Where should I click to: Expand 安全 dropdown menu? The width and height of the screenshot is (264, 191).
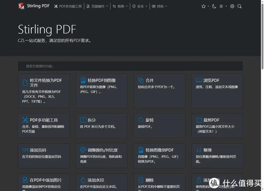(140, 7)
